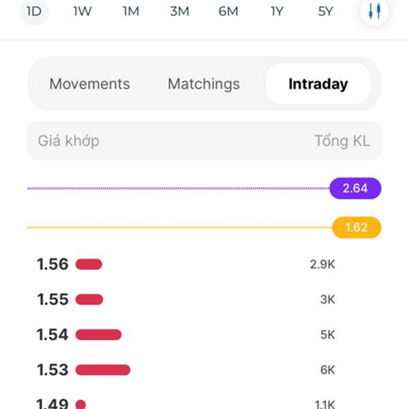Select the 1D time range
This screenshot has width=409, height=409.
coord(34,11)
